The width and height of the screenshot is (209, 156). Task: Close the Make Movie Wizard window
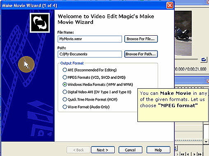(170, 5)
